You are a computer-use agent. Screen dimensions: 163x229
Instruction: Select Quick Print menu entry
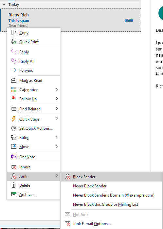pyautogui.click(x=34, y=42)
